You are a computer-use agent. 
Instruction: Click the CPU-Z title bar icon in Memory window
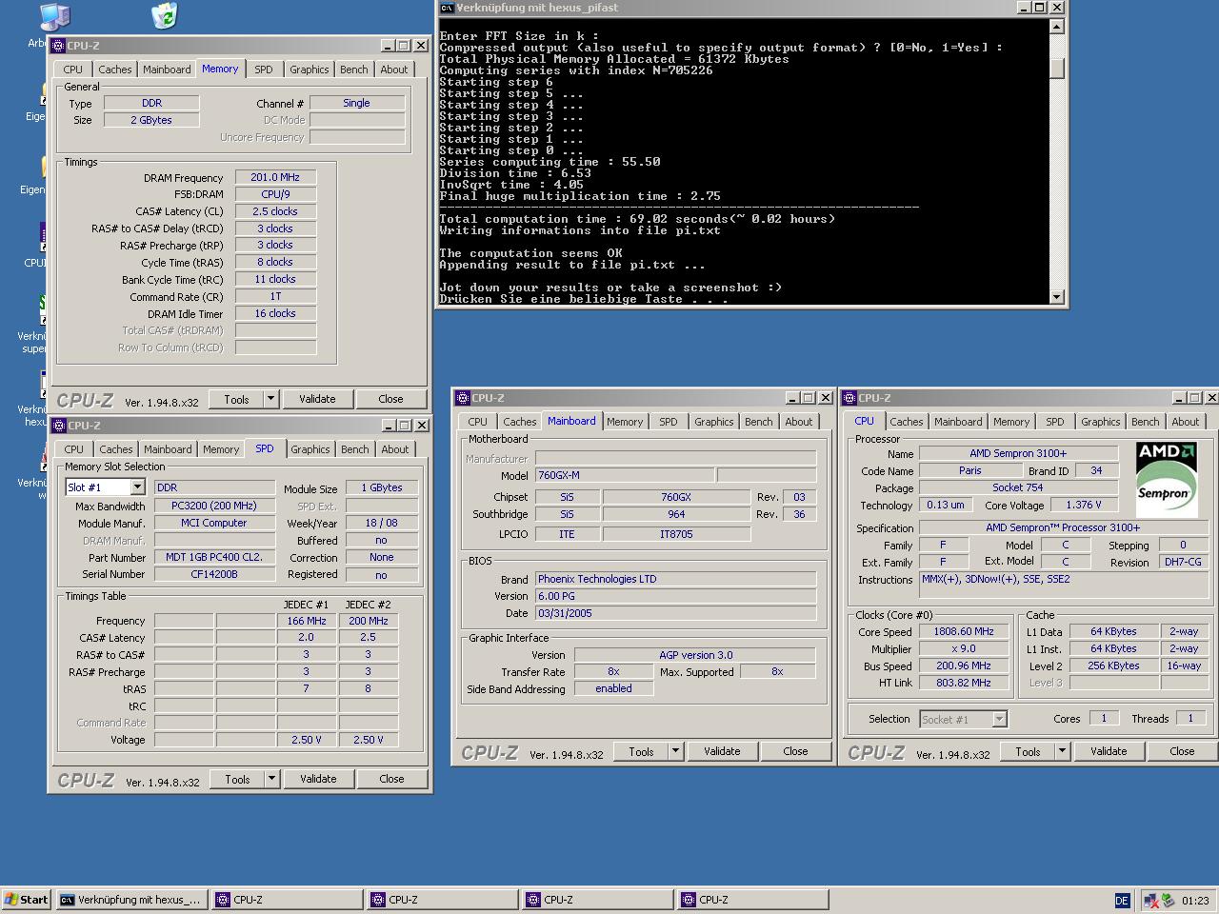pyautogui.click(x=59, y=46)
